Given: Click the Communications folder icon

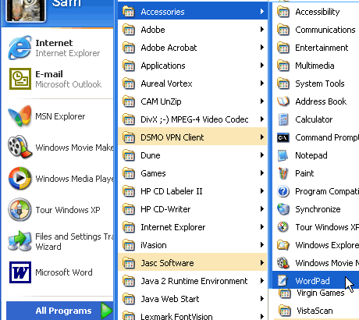Looking at the screenshot, I should pyautogui.click(x=283, y=30).
